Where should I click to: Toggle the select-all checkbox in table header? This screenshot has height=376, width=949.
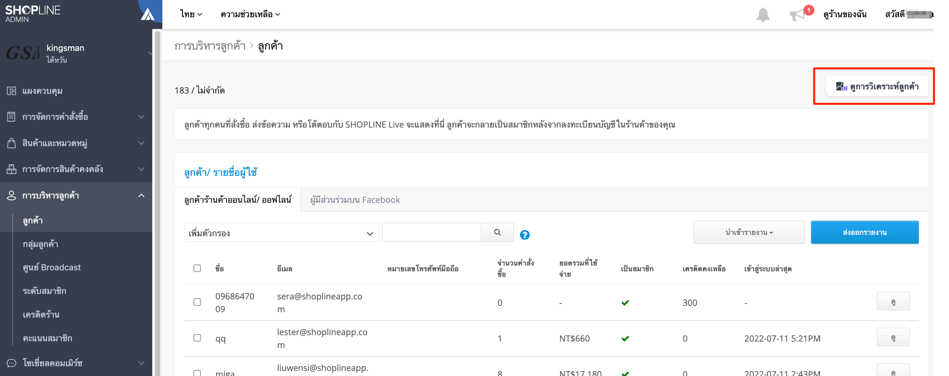click(197, 268)
